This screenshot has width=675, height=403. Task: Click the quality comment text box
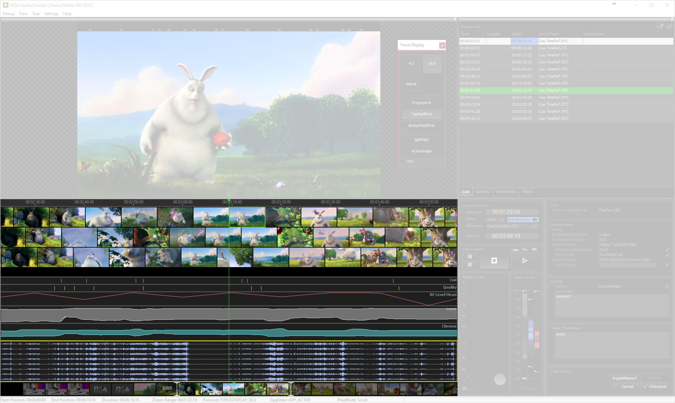(612, 305)
